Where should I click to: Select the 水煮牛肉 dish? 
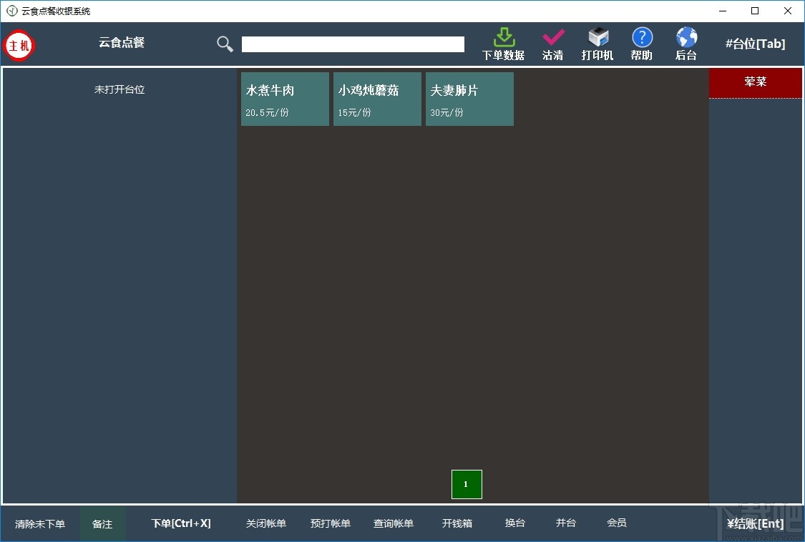284,99
